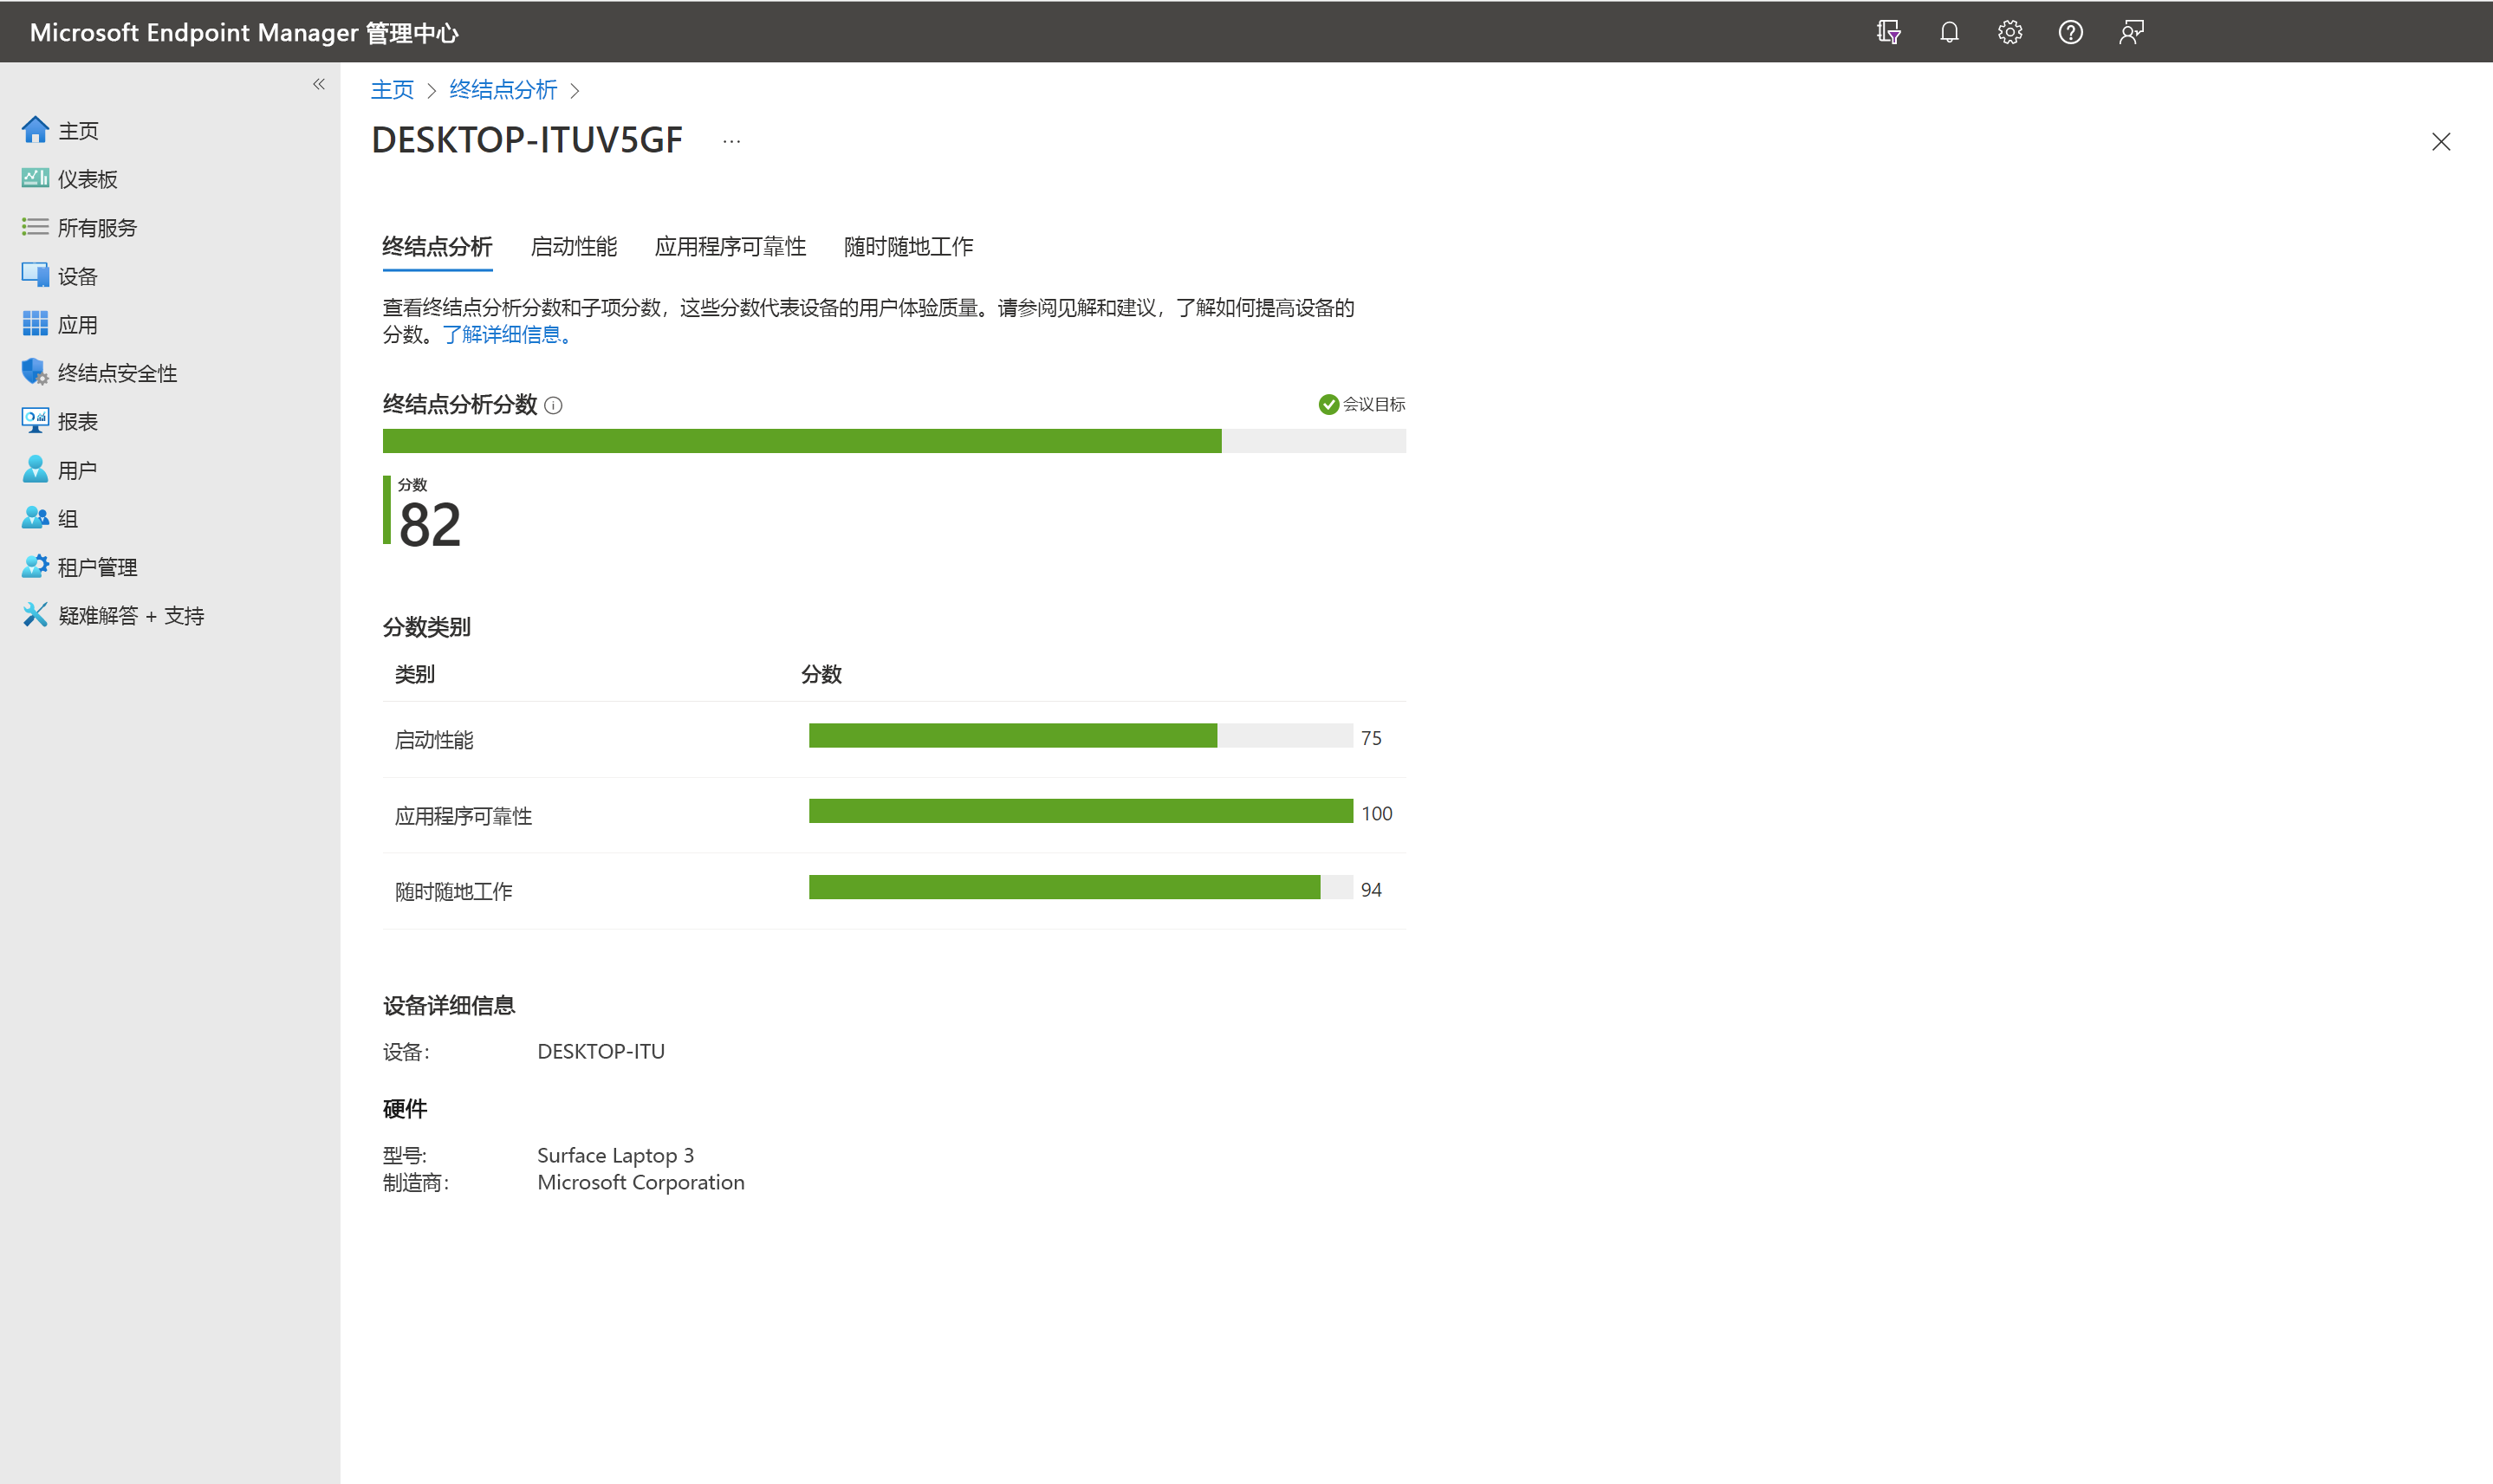Collapse the left navigation sidebar
Image resolution: width=2493 pixels, height=1484 pixels.
point(319,84)
